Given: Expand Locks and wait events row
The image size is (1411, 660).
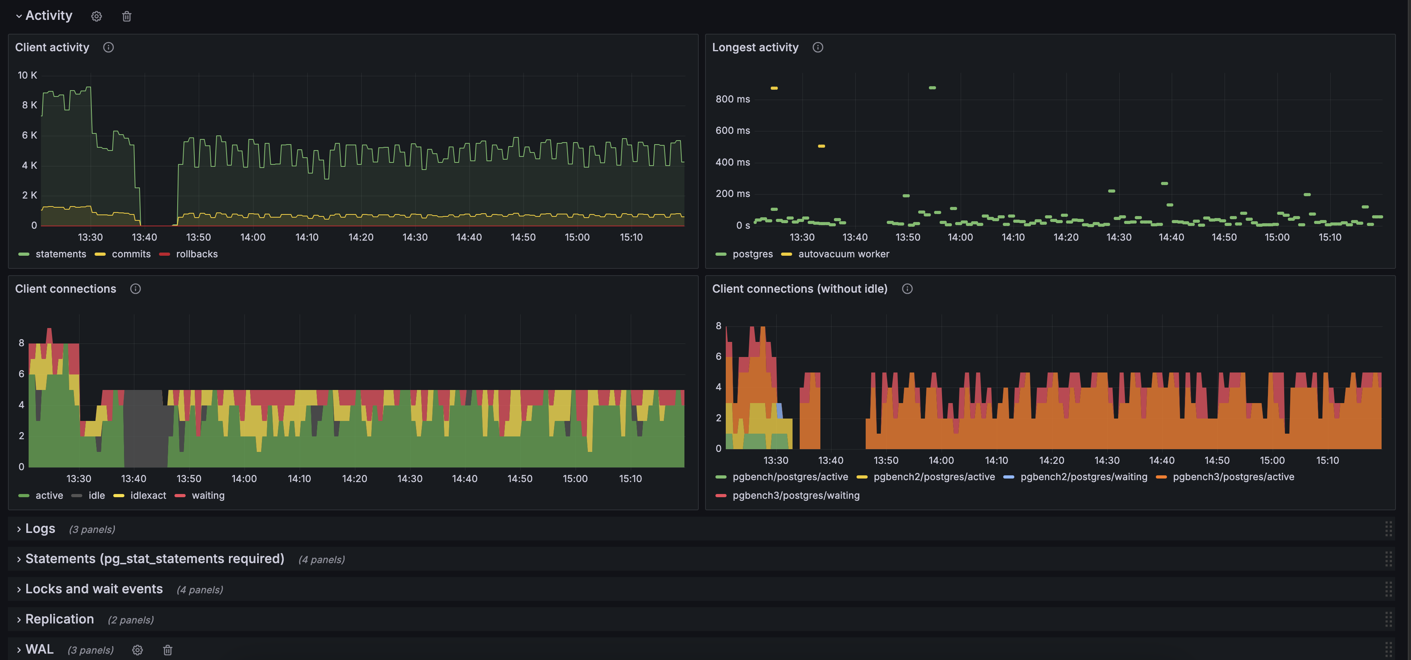Looking at the screenshot, I should [94, 589].
